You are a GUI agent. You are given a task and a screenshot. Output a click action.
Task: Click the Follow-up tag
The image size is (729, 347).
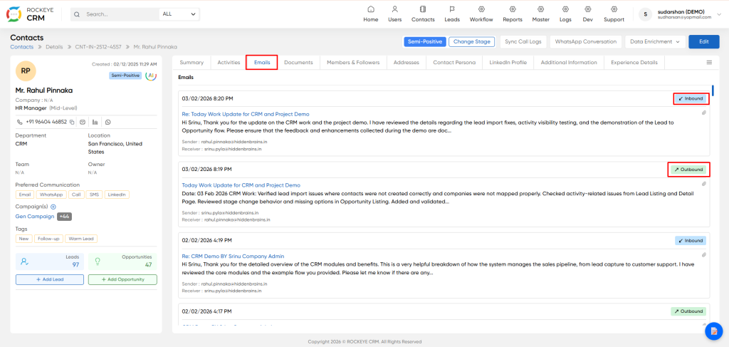[x=48, y=239]
